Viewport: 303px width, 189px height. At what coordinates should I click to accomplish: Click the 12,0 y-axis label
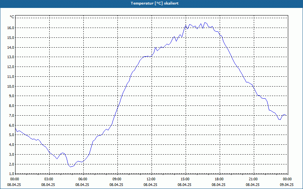pos(11,67)
